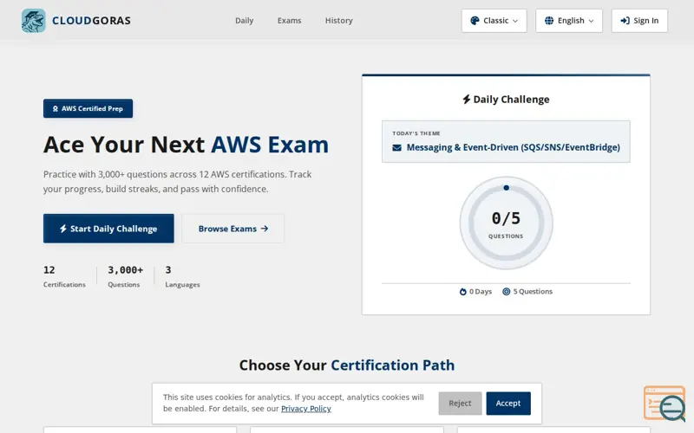Click the envelope icon next to Messaging theme
Screen dimensions: 694x433
pyautogui.click(x=397, y=147)
